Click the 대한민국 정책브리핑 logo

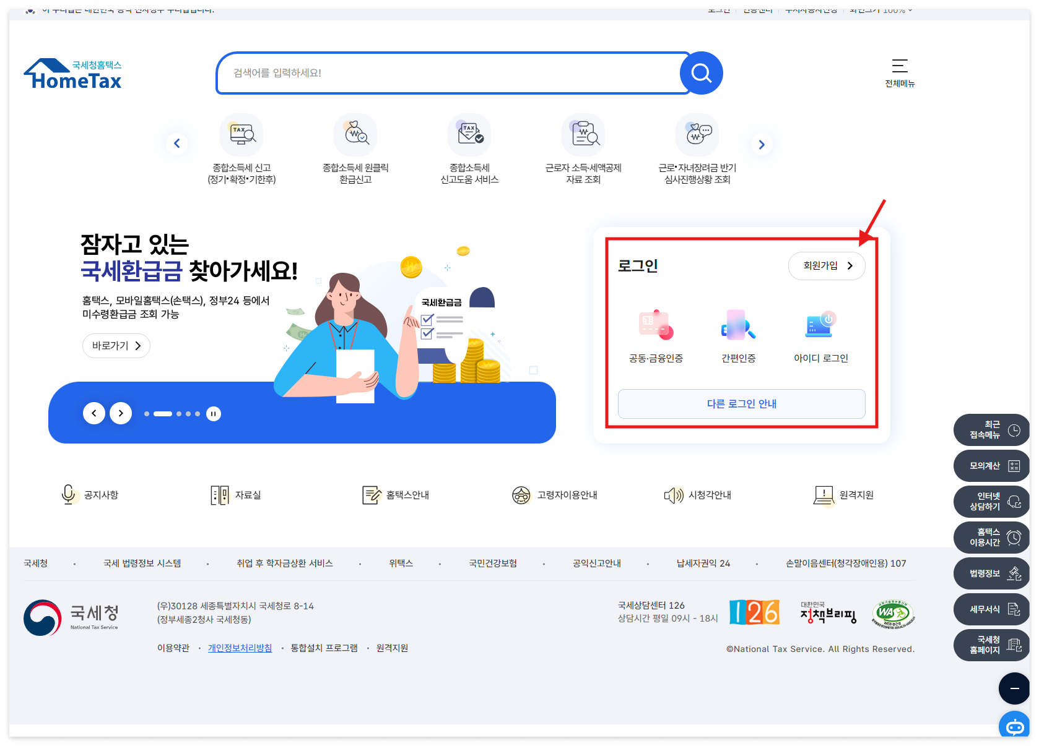pyautogui.click(x=828, y=612)
